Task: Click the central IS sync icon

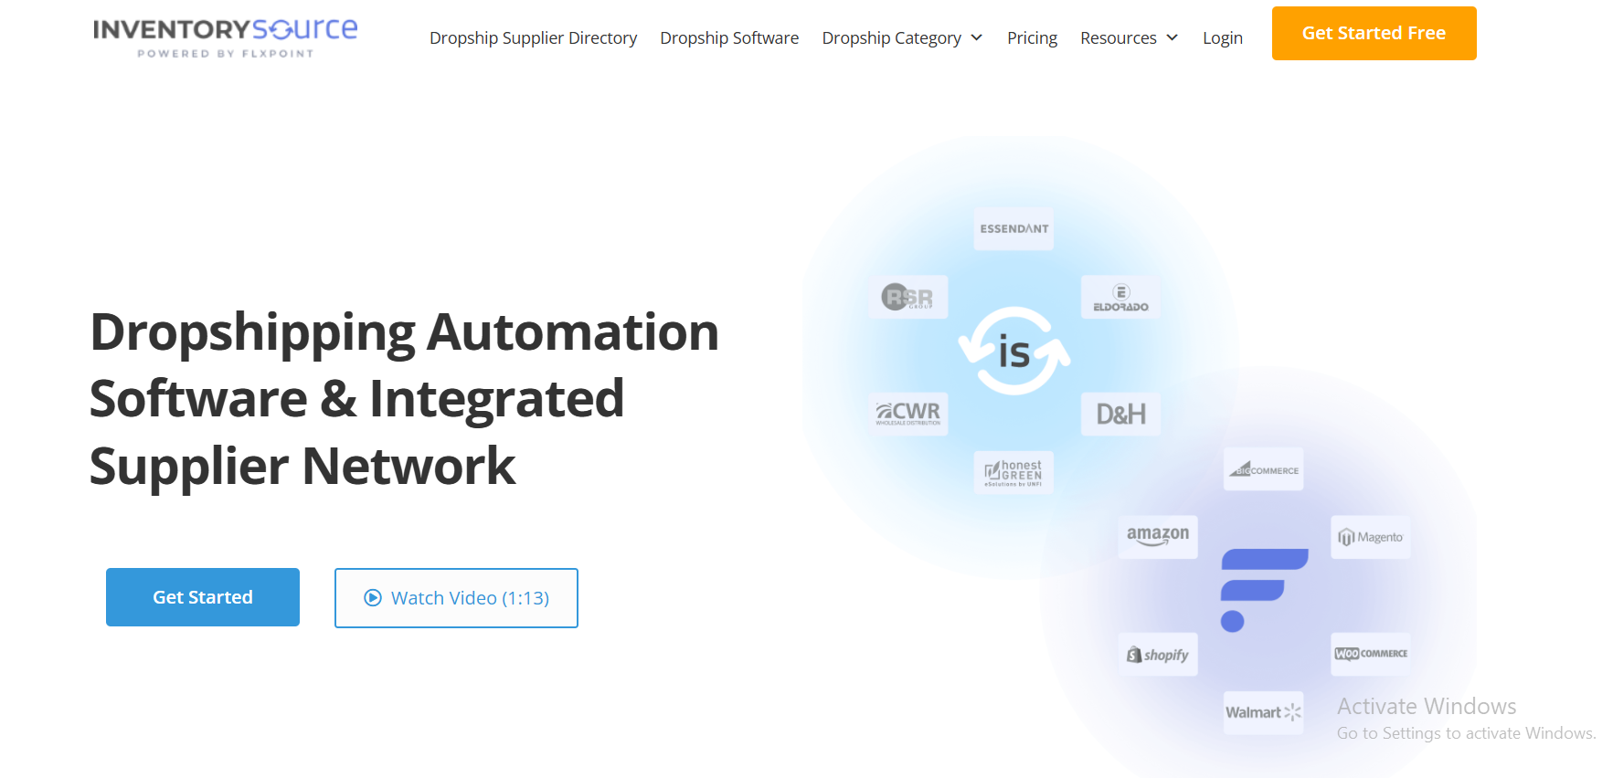Action: coord(1014,351)
